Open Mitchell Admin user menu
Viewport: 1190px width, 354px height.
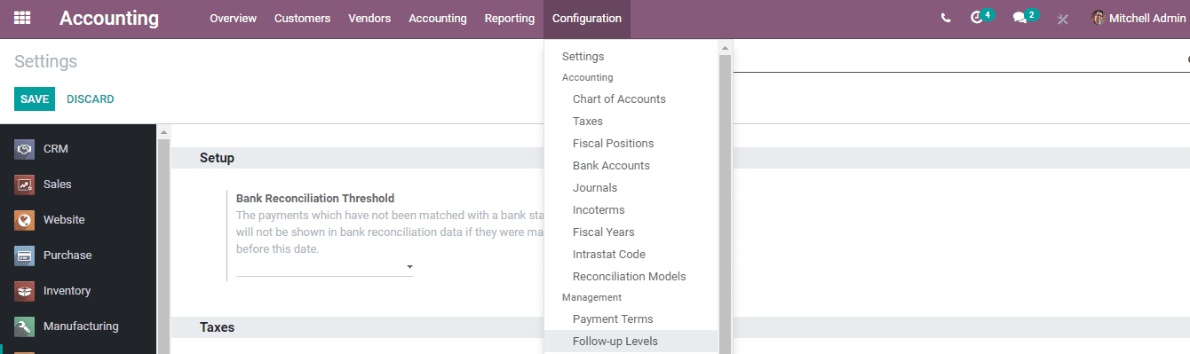[1138, 19]
